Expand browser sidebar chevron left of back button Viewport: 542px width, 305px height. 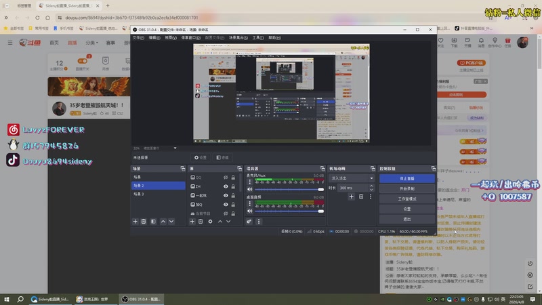click(x=6, y=18)
